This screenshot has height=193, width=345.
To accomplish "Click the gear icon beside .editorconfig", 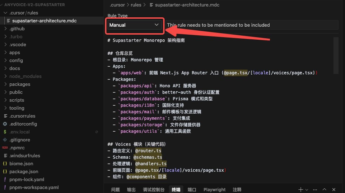I will [5, 124].
